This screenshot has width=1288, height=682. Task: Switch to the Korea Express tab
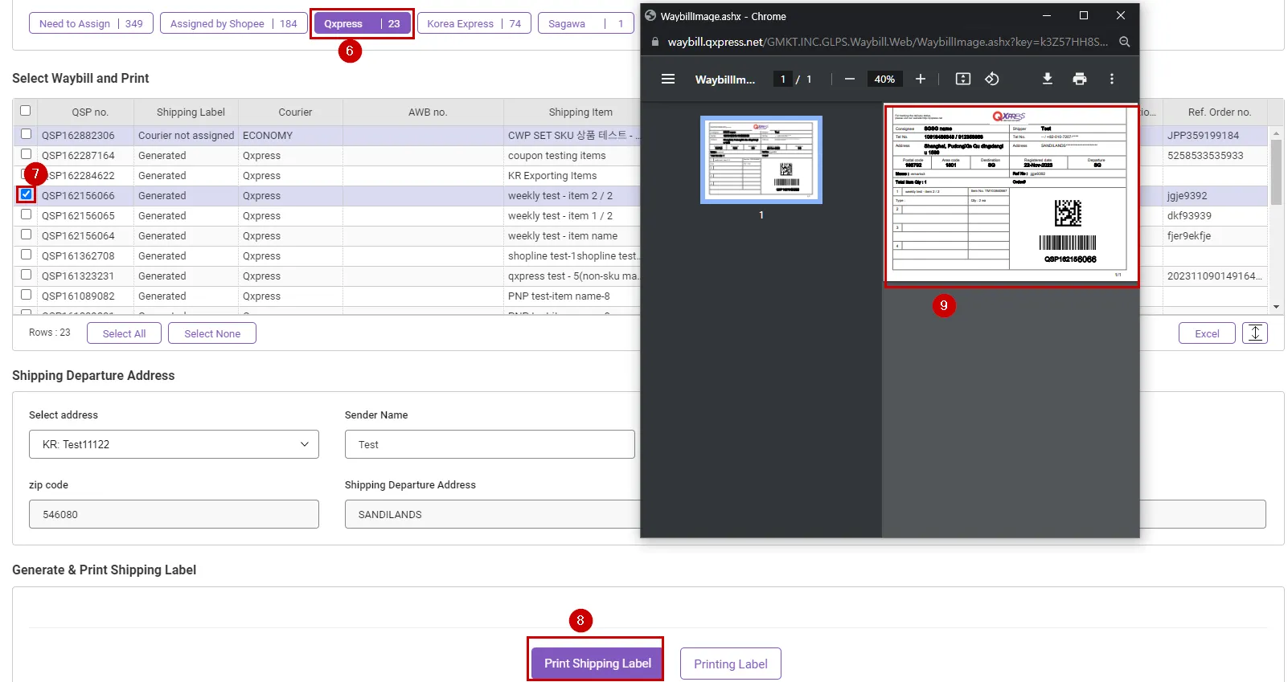(474, 23)
